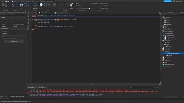
Task: Select OreDamageHandler script in Explorer
Action: [x=171, y=39]
